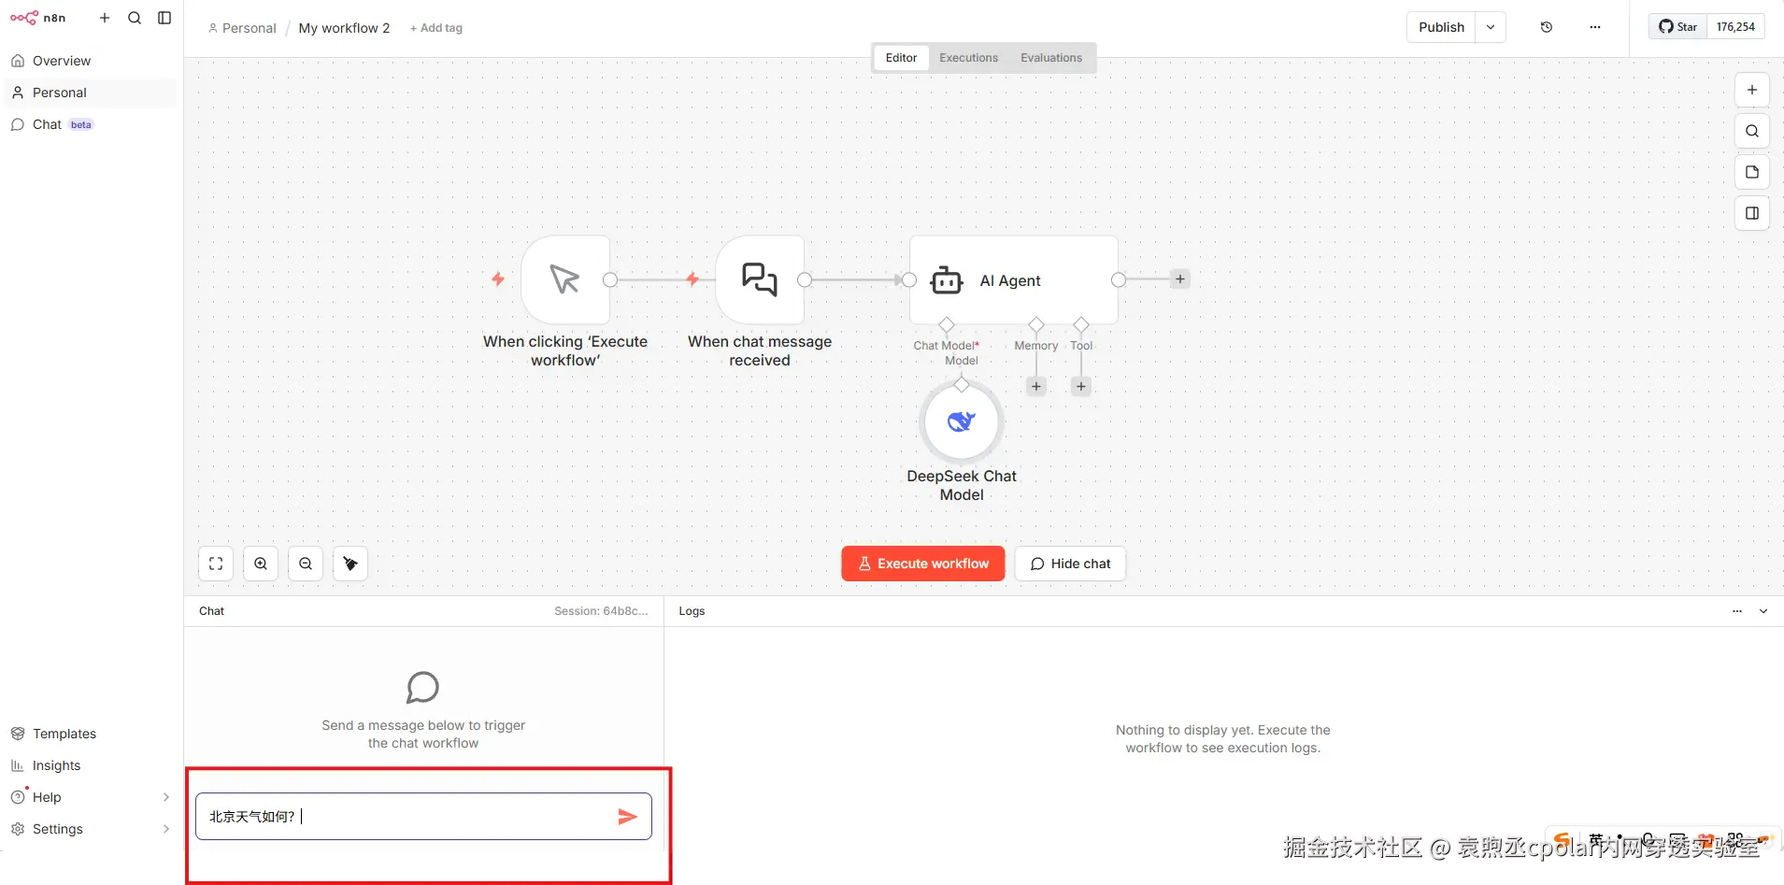Image resolution: width=1784 pixels, height=885 pixels.
Task: Select the 'When chat message received' node
Action: coord(760,279)
